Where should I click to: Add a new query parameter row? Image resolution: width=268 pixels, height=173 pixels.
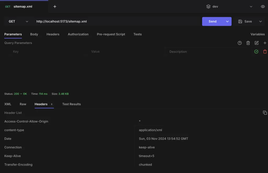point(265,43)
